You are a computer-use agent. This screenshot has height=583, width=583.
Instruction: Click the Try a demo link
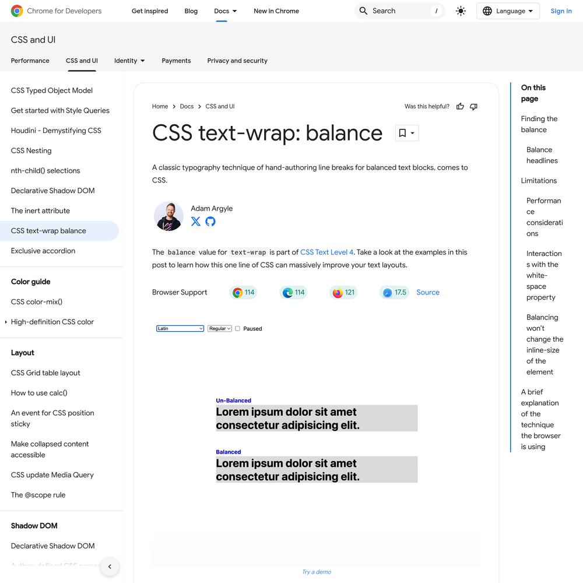point(317,572)
